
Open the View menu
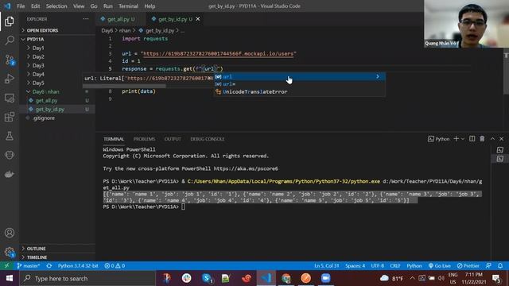pos(79,6)
